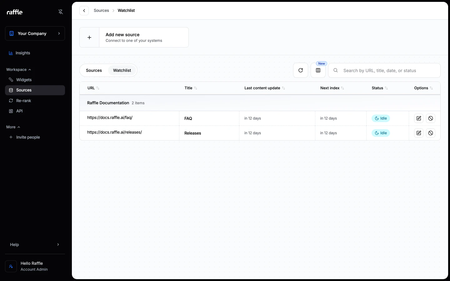Edit the Releases watchlist row
Viewport: 450px width, 281px height.
419,133
